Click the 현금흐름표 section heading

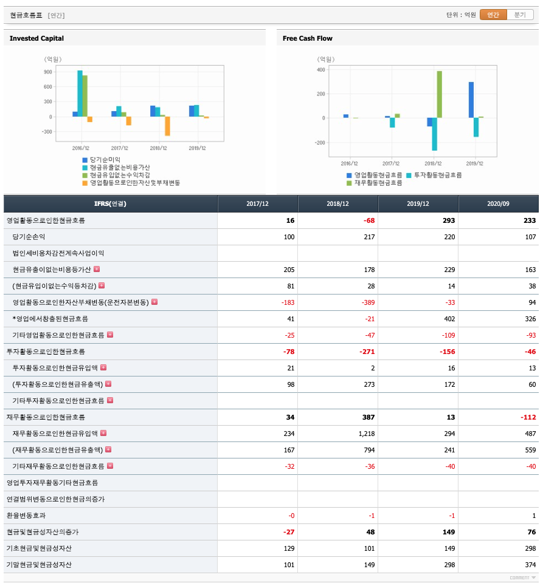tap(26, 15)
